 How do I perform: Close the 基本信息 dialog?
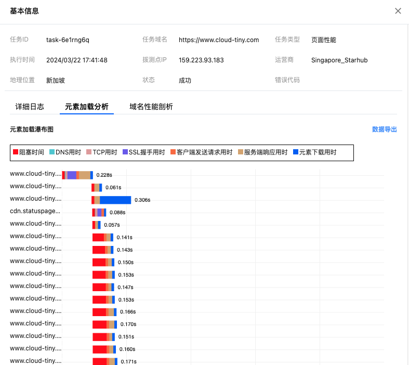[x=398, y=11]
